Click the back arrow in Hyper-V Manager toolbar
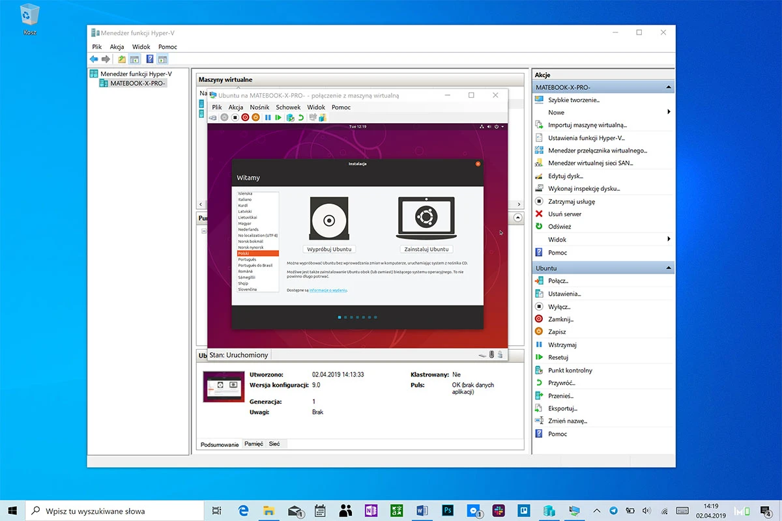This screenshot has height=521, width=782. click(x=94, y=59)
